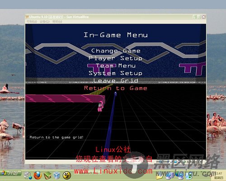Open the Player Setup menu entry
The height and width of the screenshot is (181, 226).
pos(115,58)
